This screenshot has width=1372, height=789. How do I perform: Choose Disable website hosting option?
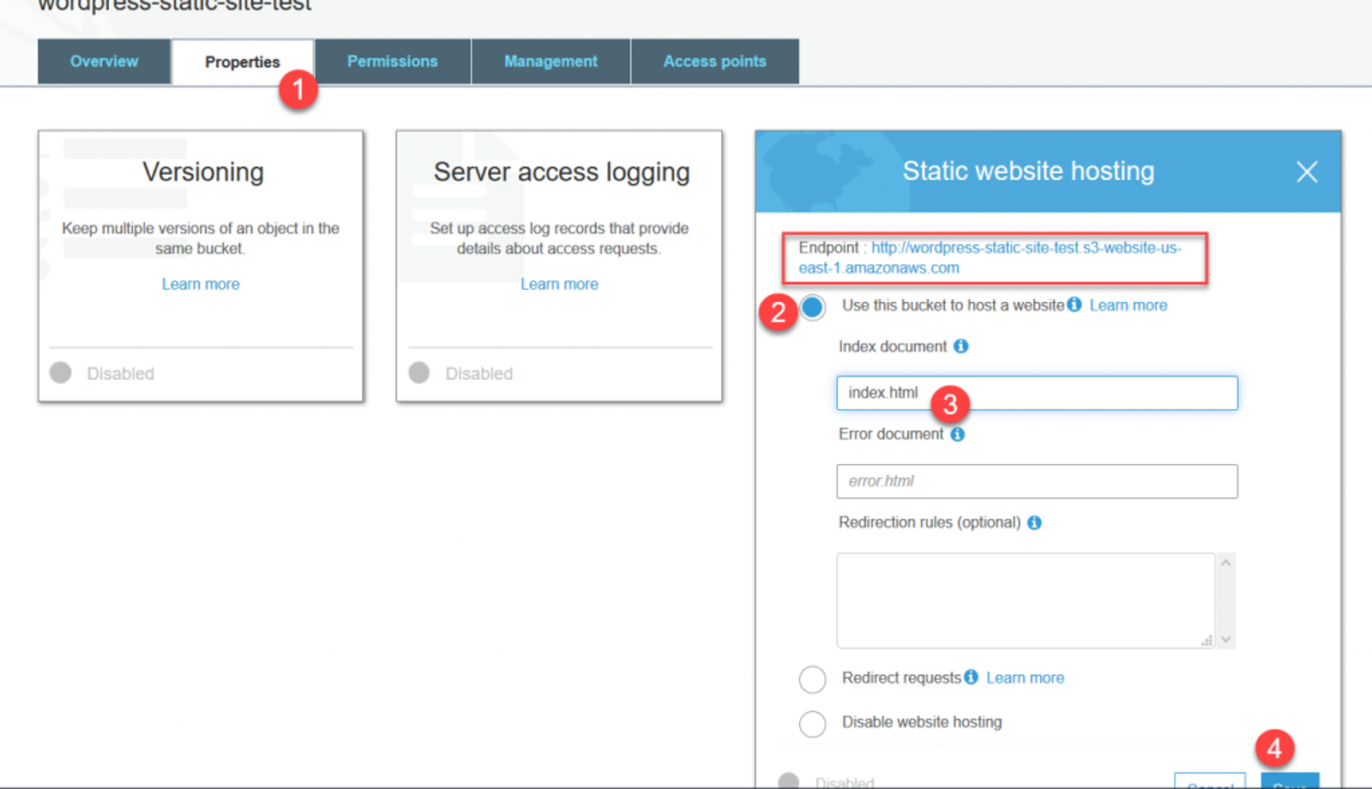click(x=812, y=724)
